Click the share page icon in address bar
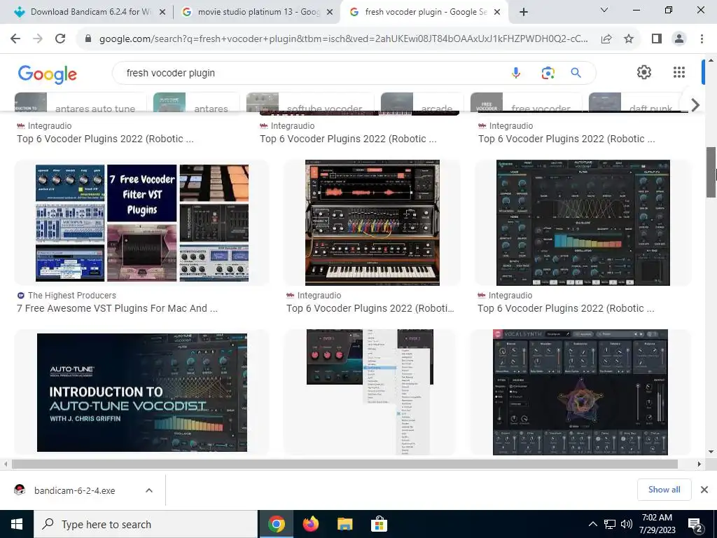The image size is (717, 538). (606, 39)
